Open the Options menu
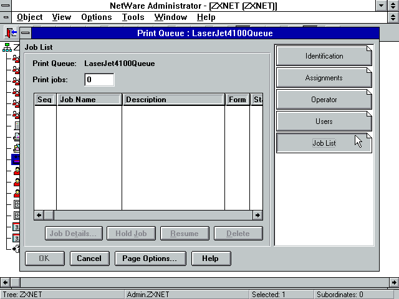Screen dimensions: 399x299 [x=97, y=17]
